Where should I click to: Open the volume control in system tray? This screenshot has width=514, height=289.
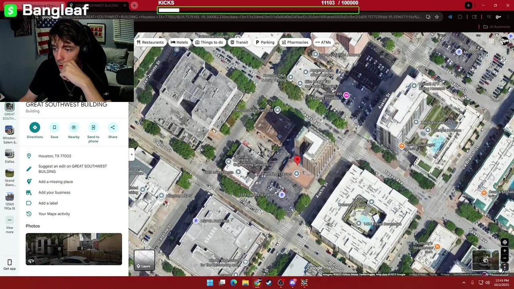pyautogui.click(x=487, y=283)
